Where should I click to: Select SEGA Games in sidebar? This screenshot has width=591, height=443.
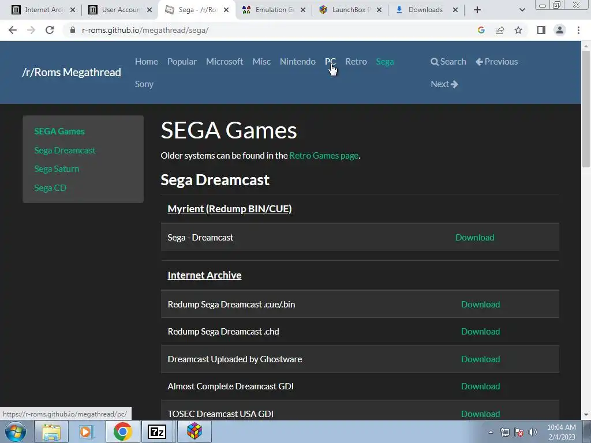tap(59, 132)
